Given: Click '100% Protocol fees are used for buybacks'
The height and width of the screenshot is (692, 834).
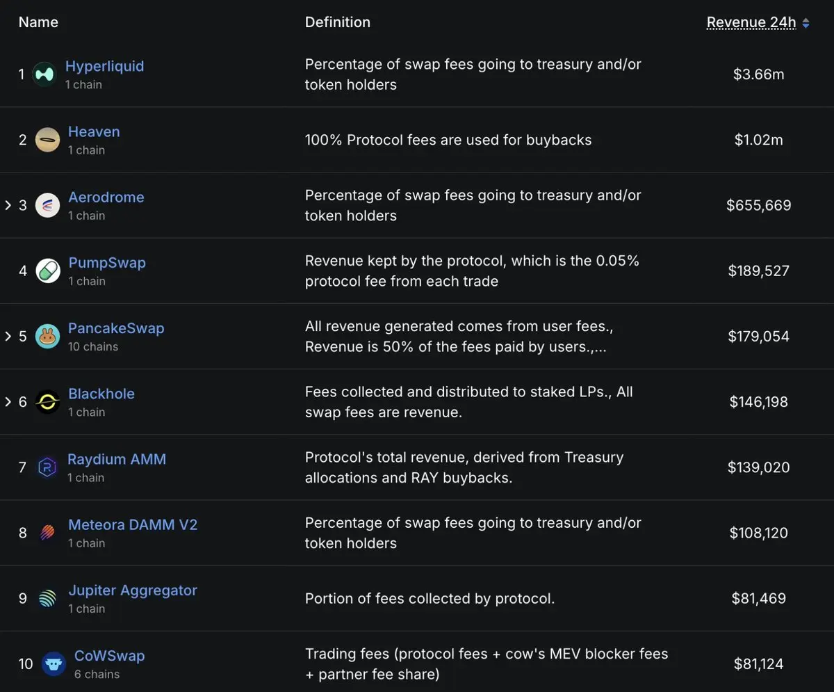Looking at the screenshot, I should point(448,140).
